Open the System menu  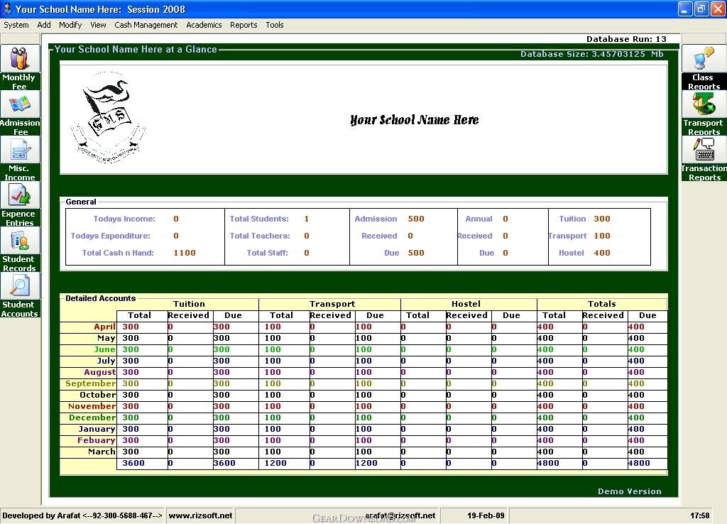tap(16, 25)
